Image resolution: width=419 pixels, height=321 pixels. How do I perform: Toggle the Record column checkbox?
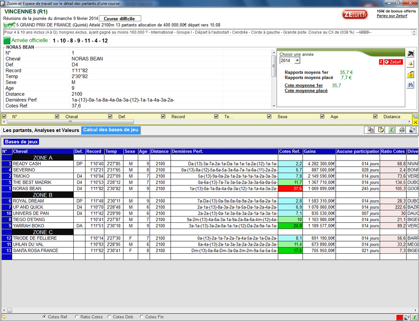tap(163, 117)
